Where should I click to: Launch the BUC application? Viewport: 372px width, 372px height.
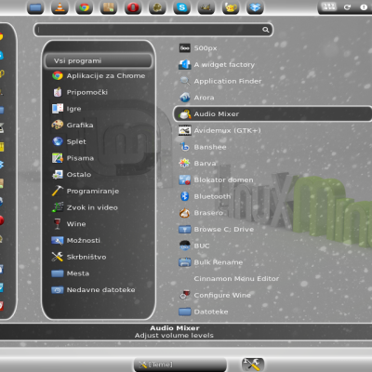pos(194,246)
